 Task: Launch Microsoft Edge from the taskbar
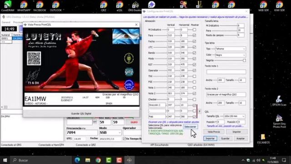coord(77,160)
